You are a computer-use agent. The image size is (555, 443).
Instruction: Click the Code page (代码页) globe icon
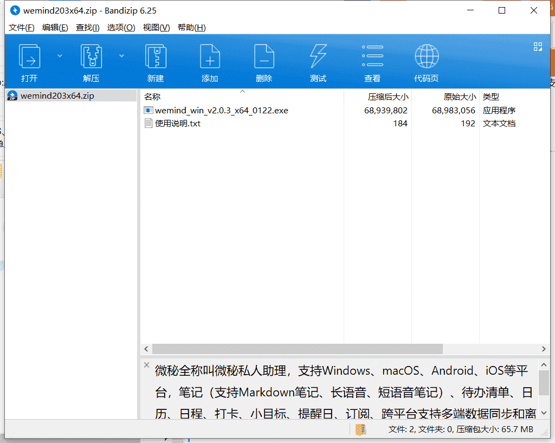(427, 56)
